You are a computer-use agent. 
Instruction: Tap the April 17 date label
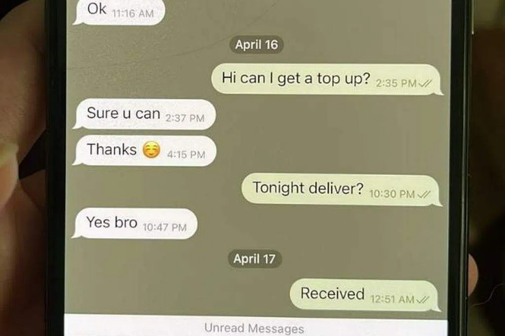254,259
